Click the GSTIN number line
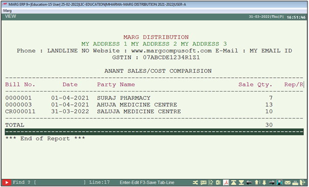 (x=156, y=57)
